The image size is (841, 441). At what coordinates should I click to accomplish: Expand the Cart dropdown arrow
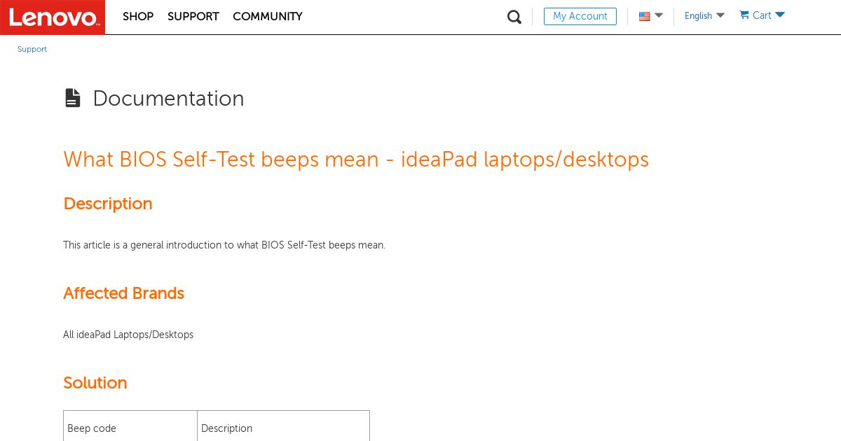coord(780,15)
